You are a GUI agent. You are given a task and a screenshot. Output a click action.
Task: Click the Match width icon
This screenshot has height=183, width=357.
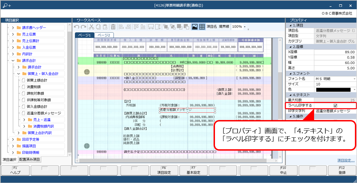(151, 27)
